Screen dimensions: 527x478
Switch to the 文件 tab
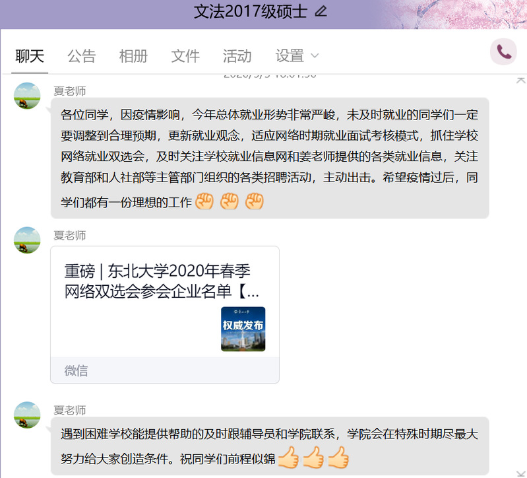[x=185, y=56]
